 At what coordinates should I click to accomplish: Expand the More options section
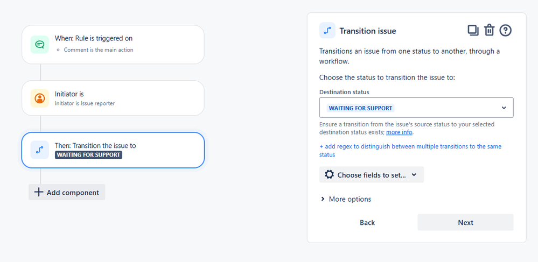click(346, 199)
